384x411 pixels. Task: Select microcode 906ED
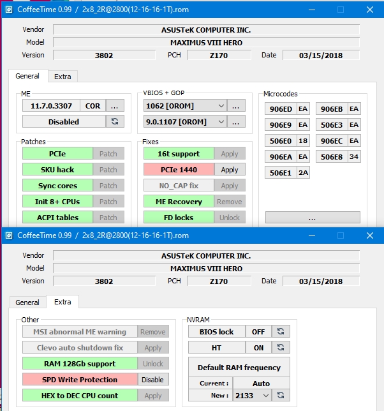tap(281, 108)
